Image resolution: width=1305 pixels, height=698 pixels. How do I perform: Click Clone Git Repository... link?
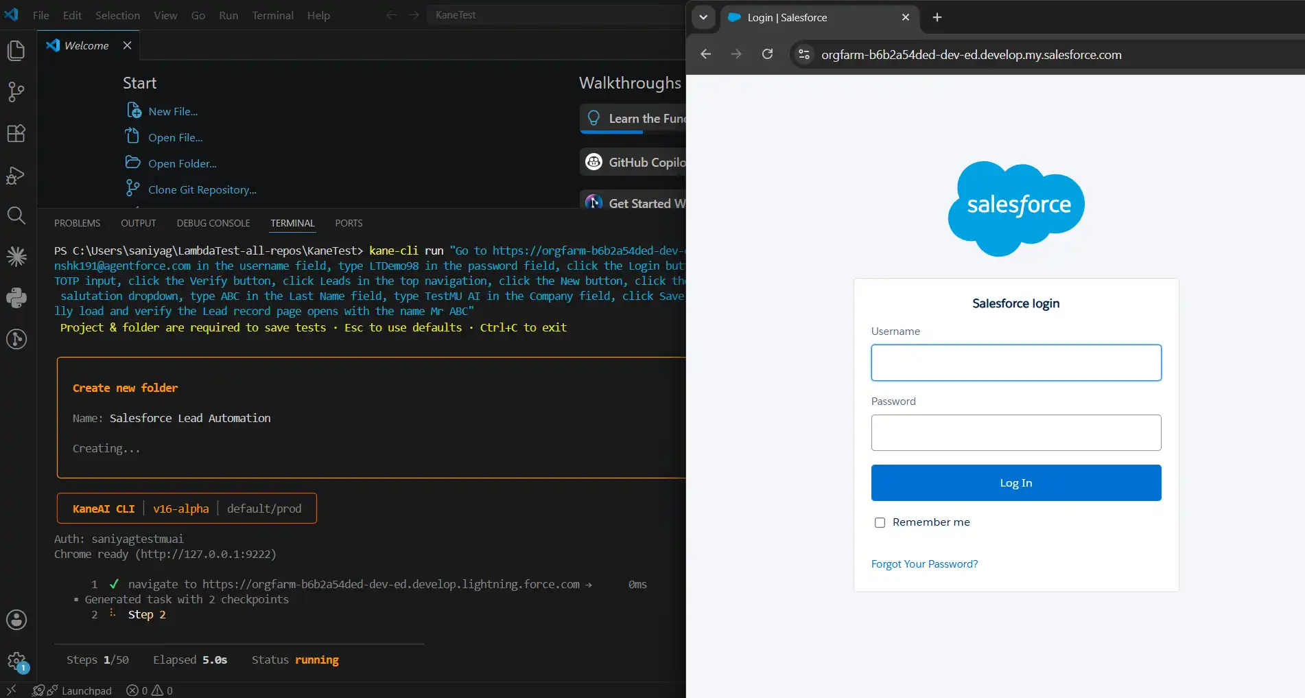tap(202, 189)
